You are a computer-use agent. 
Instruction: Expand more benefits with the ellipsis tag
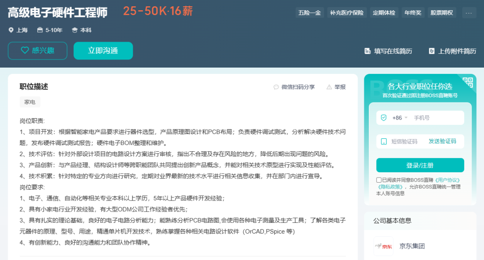(469, 13)
